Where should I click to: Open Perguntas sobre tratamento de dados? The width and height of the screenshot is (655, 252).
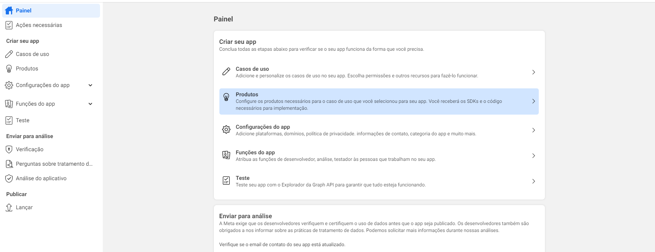point(54,164)
